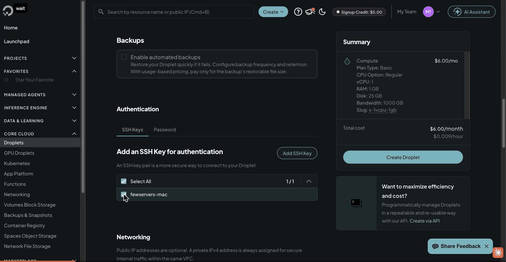The height and width of the screenshot is (262, 506).
Task: Expand the MANAGED AGENTS section chevron
Action: (x=74, y=95)
